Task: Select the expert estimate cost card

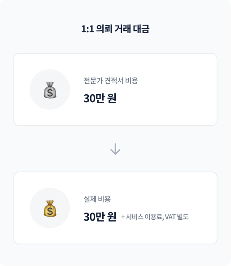Action: 115,90
